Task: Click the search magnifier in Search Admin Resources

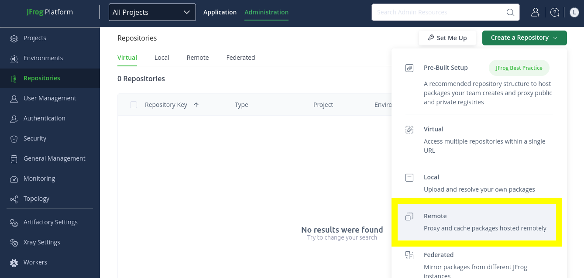Action: coord(510,12)
